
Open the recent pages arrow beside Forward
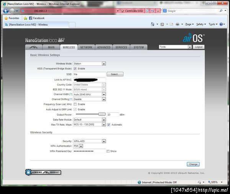tap(17, 11)
